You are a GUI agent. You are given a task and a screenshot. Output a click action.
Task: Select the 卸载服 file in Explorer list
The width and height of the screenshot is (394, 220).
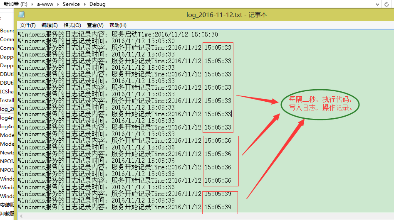pos(7,213)
